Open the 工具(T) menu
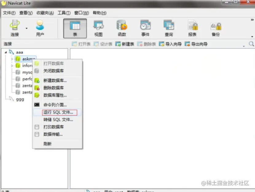 coord(64,13)
